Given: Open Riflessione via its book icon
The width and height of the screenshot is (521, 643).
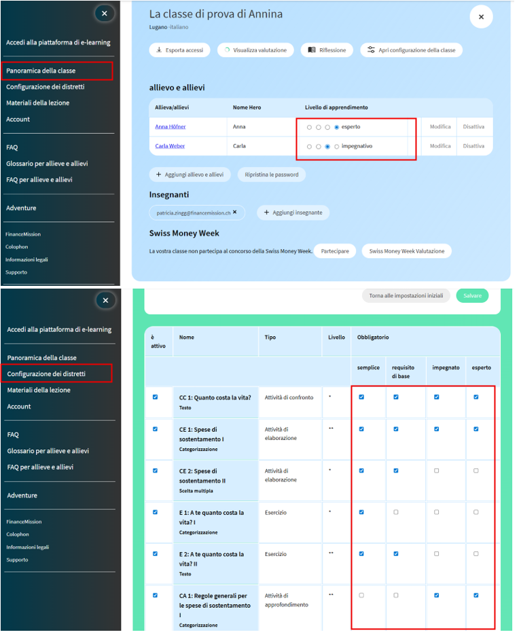Looking at the screenshot, I should (311, 50).
